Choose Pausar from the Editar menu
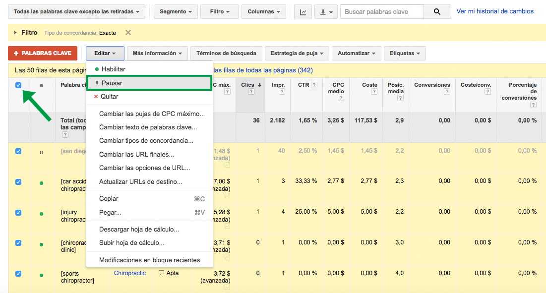 149,83
